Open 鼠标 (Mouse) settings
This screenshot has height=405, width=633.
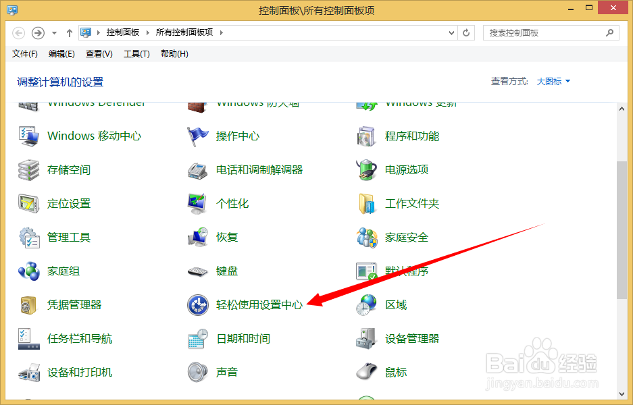[x=395, y=372]
